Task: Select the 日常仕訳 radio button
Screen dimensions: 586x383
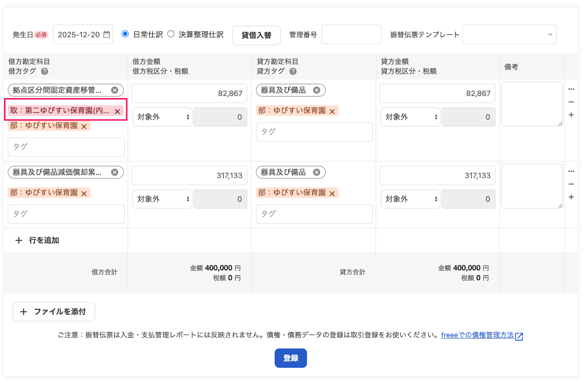Action: point(126,33)
